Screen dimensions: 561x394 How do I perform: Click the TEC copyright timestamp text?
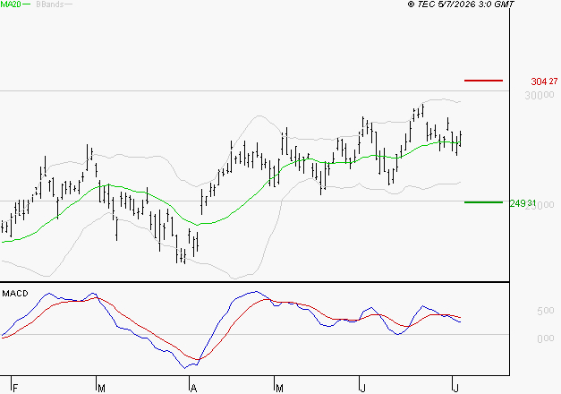(x=461, y=4)
